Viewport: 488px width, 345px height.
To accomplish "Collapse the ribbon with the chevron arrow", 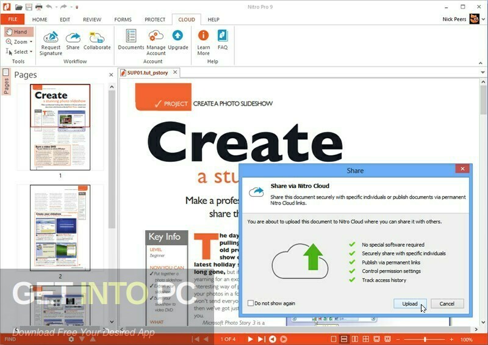I will [x=481, y=63].
